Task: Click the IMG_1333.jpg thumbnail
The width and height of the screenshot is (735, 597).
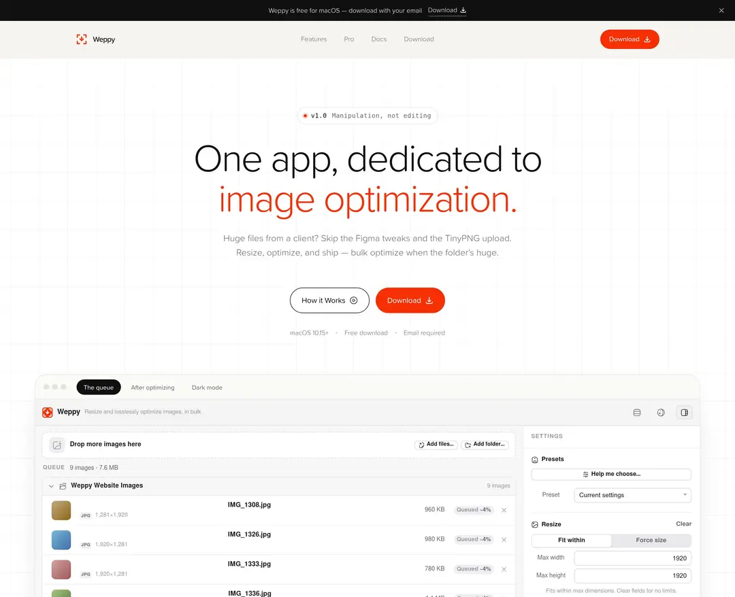Action: 61,569
